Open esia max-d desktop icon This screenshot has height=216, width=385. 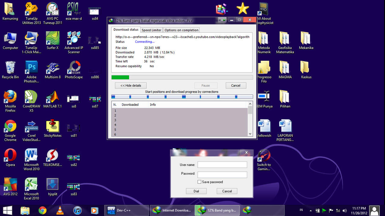pyautogui.click(x=74, y=11)
